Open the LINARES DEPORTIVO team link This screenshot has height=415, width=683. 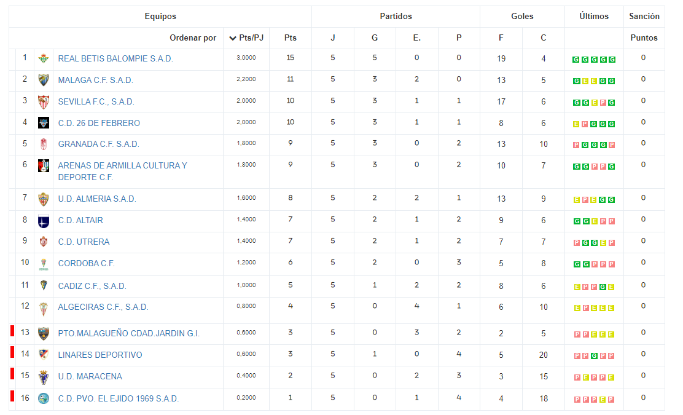pyautogui.click(x=100, y=355)
